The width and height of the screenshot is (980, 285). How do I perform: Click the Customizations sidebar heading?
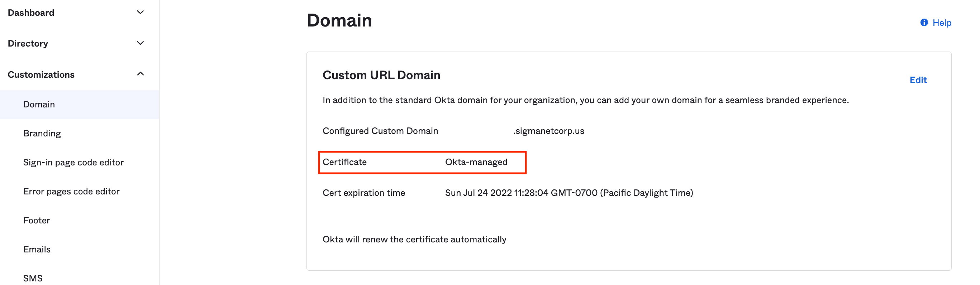(41, 74)
